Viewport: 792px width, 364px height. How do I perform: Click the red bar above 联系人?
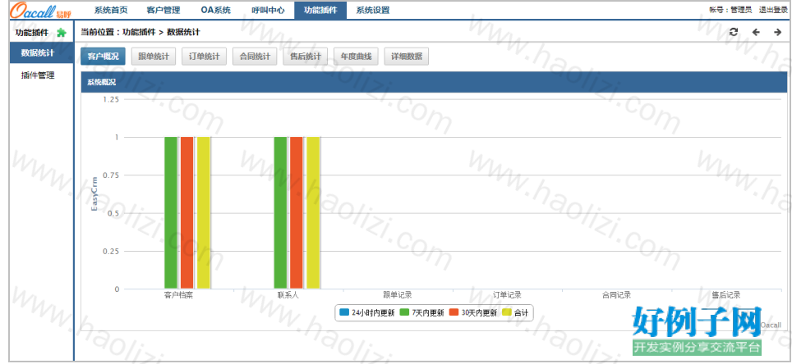[297, 213]
